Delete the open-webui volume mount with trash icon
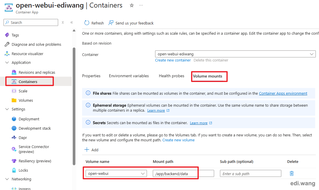The image size is (319, 190). click(292, 173)
